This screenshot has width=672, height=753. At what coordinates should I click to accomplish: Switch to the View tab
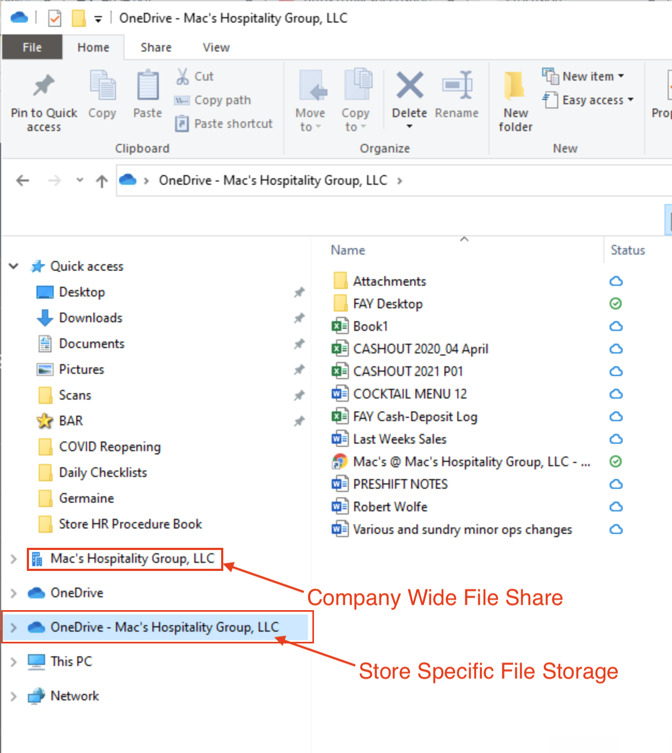[216, 47]
